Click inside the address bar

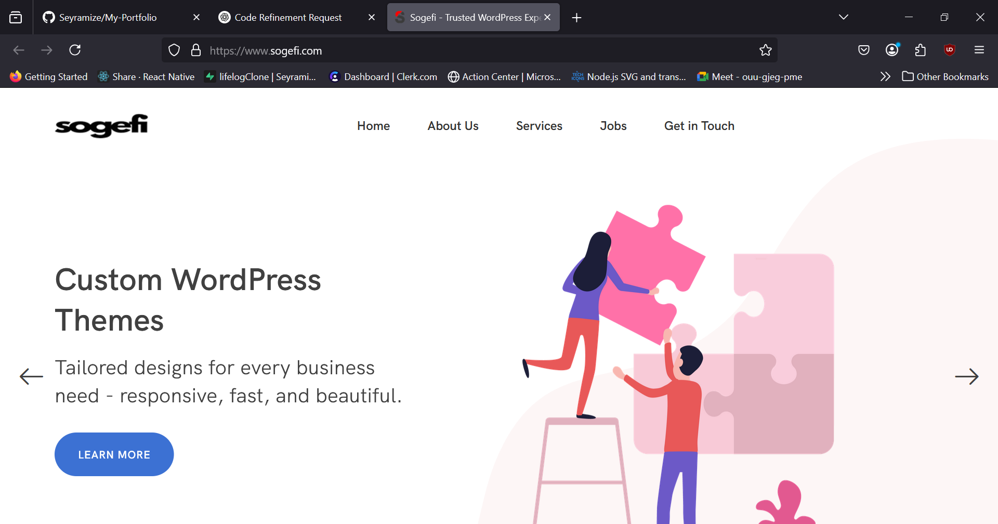point(468,50)
